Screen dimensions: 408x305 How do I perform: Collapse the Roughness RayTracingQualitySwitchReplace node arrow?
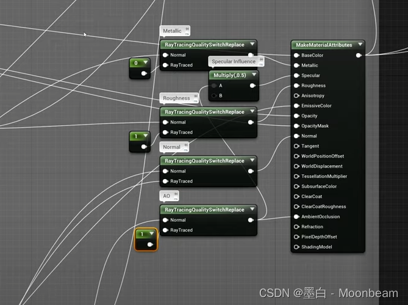(x=252, y=111)
